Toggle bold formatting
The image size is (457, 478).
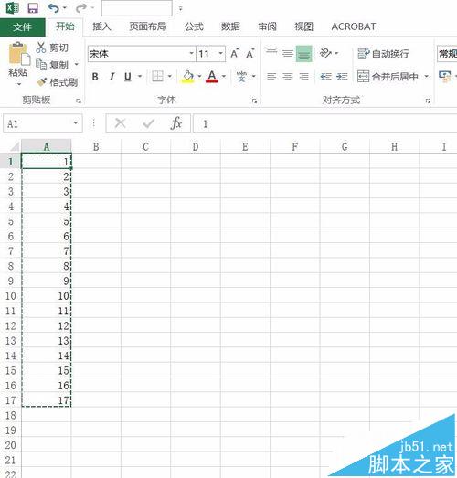click(x=95, y=76)
